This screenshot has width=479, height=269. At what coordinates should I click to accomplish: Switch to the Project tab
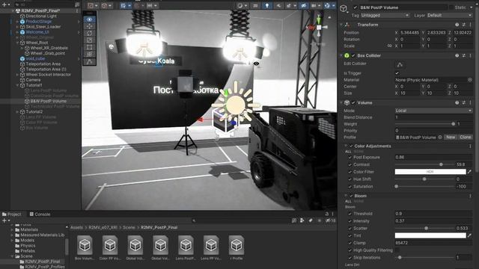coord(12,214)
